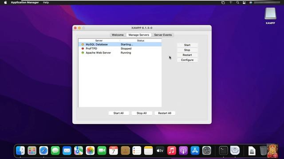284x159 pixels.
Task: Open Photos app in dock
Action: (x=90, y=150)
